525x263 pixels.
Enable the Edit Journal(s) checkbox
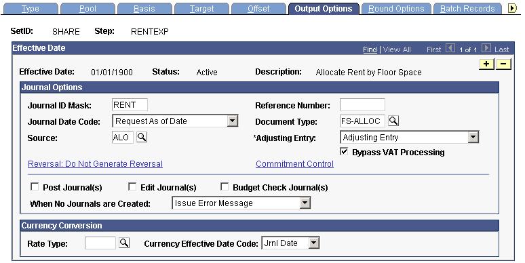pos(132,186)
